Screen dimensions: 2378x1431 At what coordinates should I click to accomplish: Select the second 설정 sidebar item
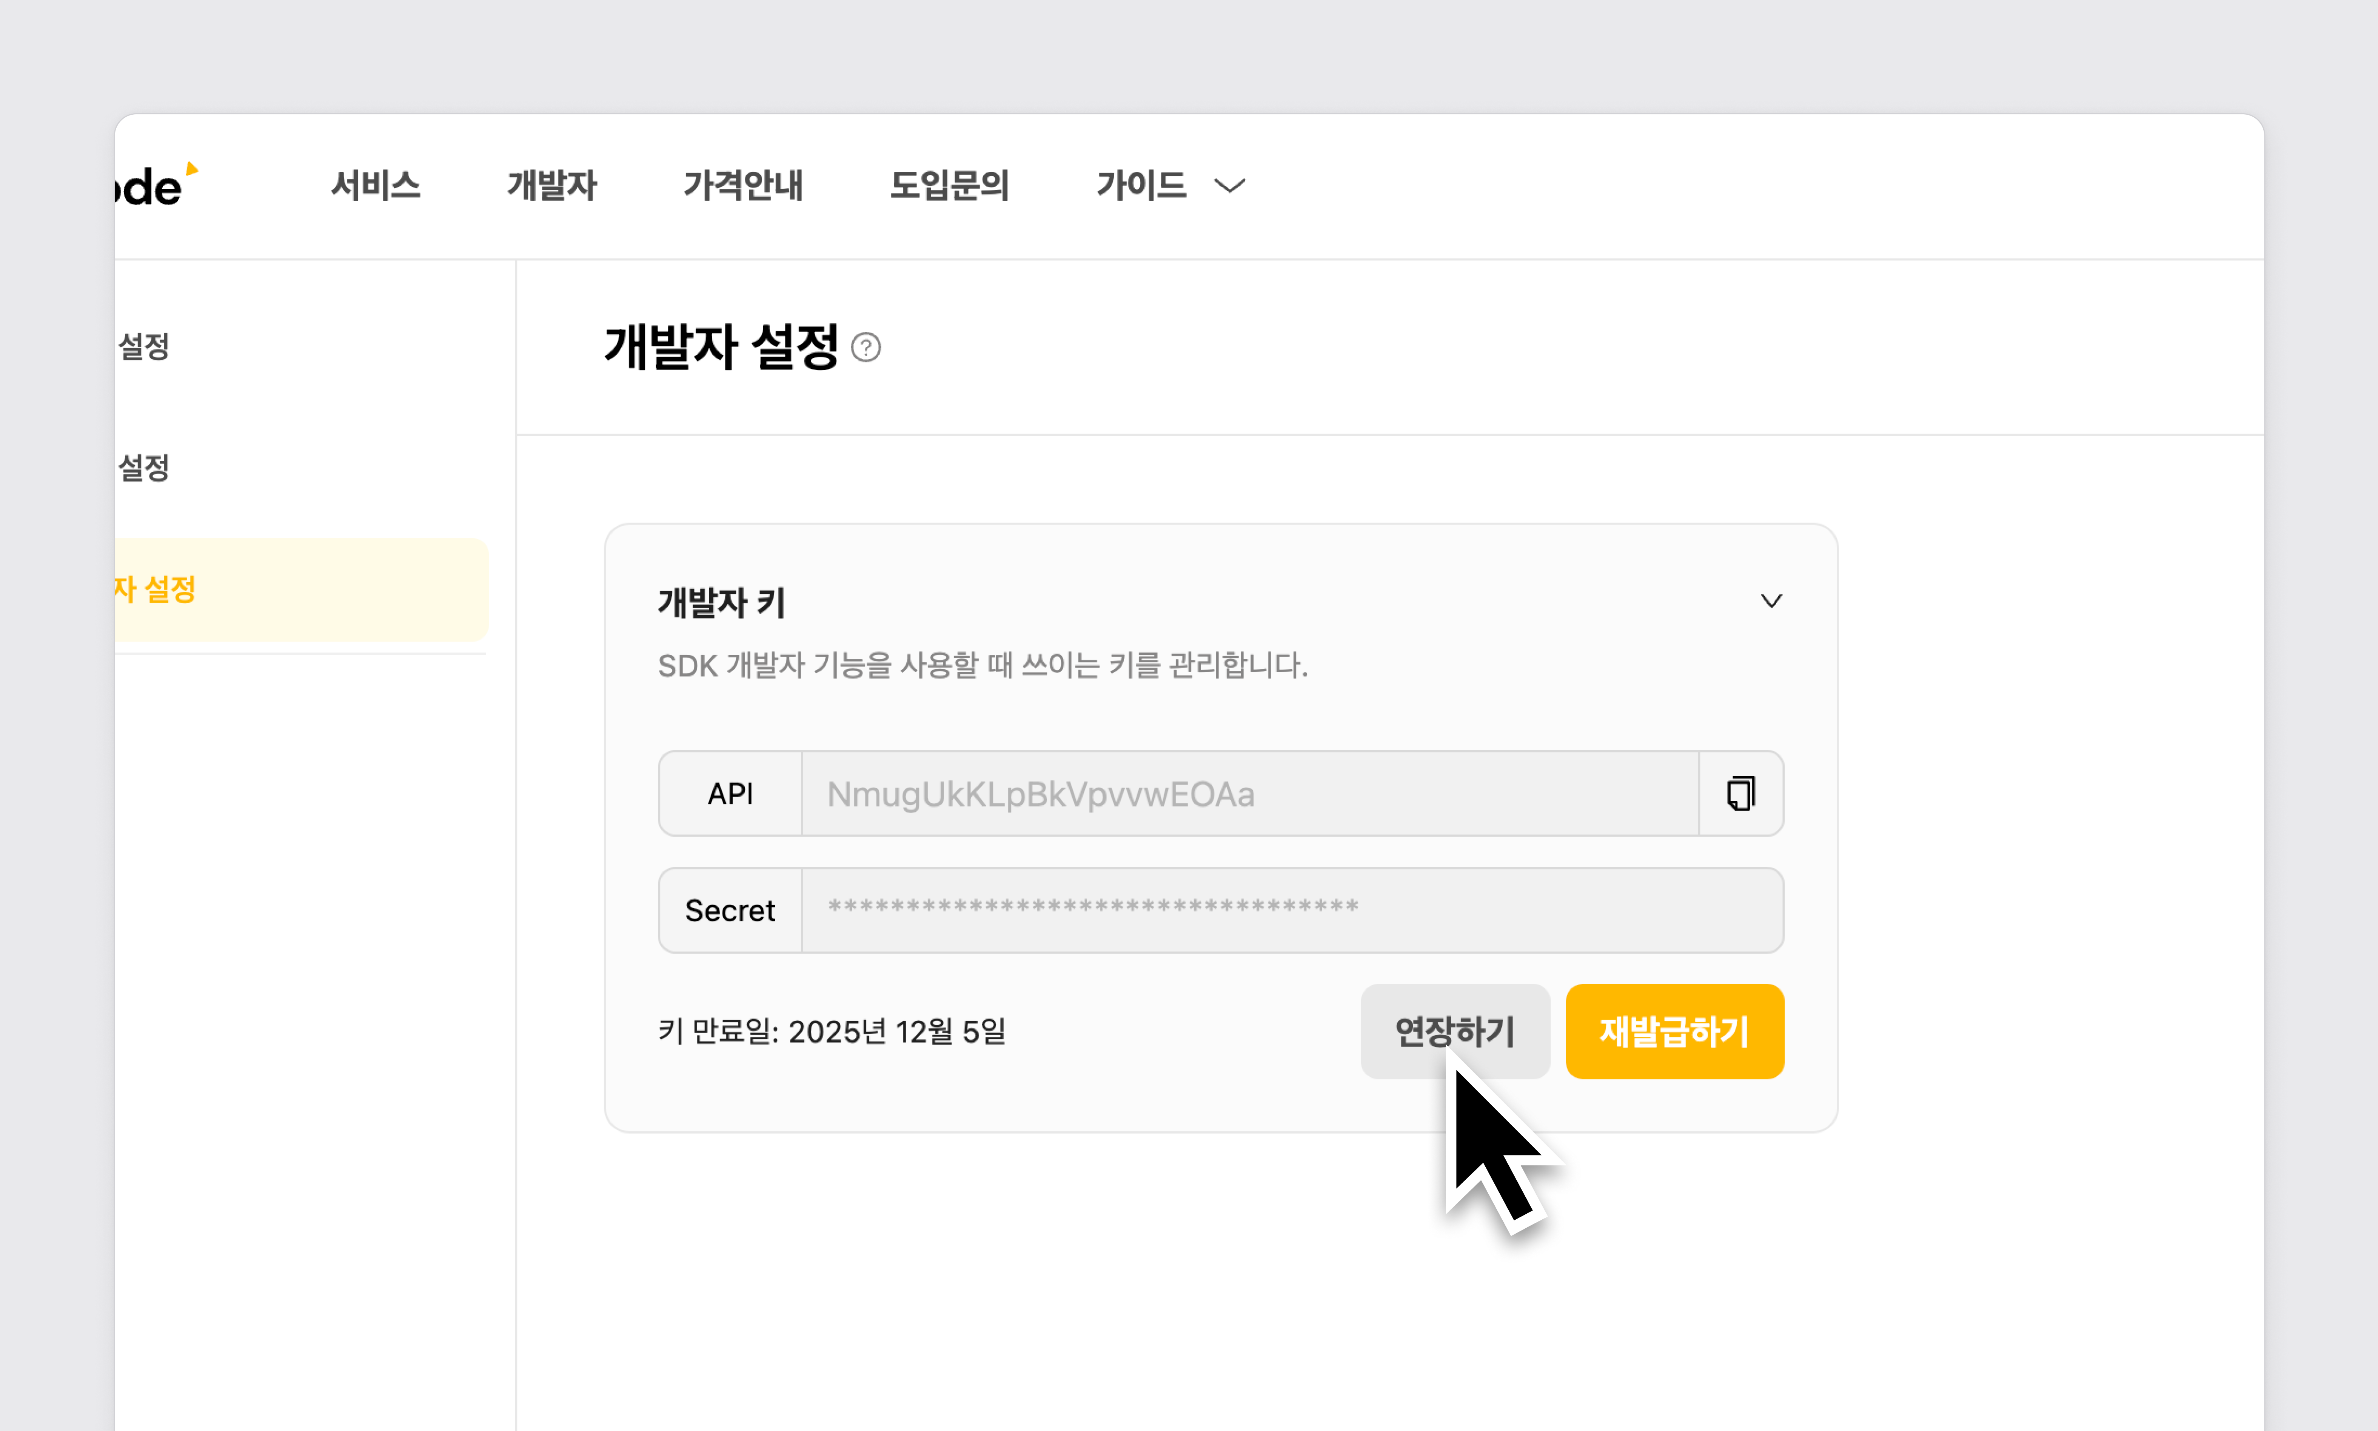pyautogui.click(x=145, y=468)
